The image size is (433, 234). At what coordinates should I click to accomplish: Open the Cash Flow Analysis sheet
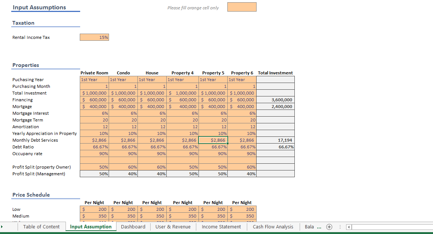[273, 227]
